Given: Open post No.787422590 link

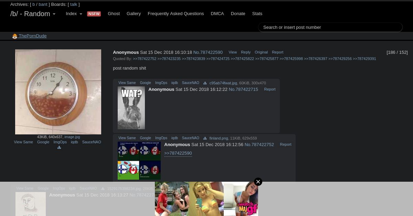Looking at the screenshot, I should pos(208,52).
